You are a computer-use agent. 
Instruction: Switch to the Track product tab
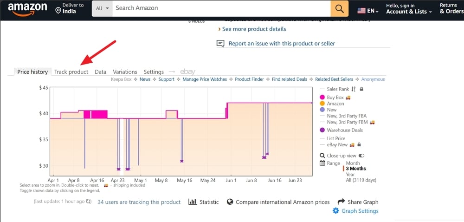point(71,72)
